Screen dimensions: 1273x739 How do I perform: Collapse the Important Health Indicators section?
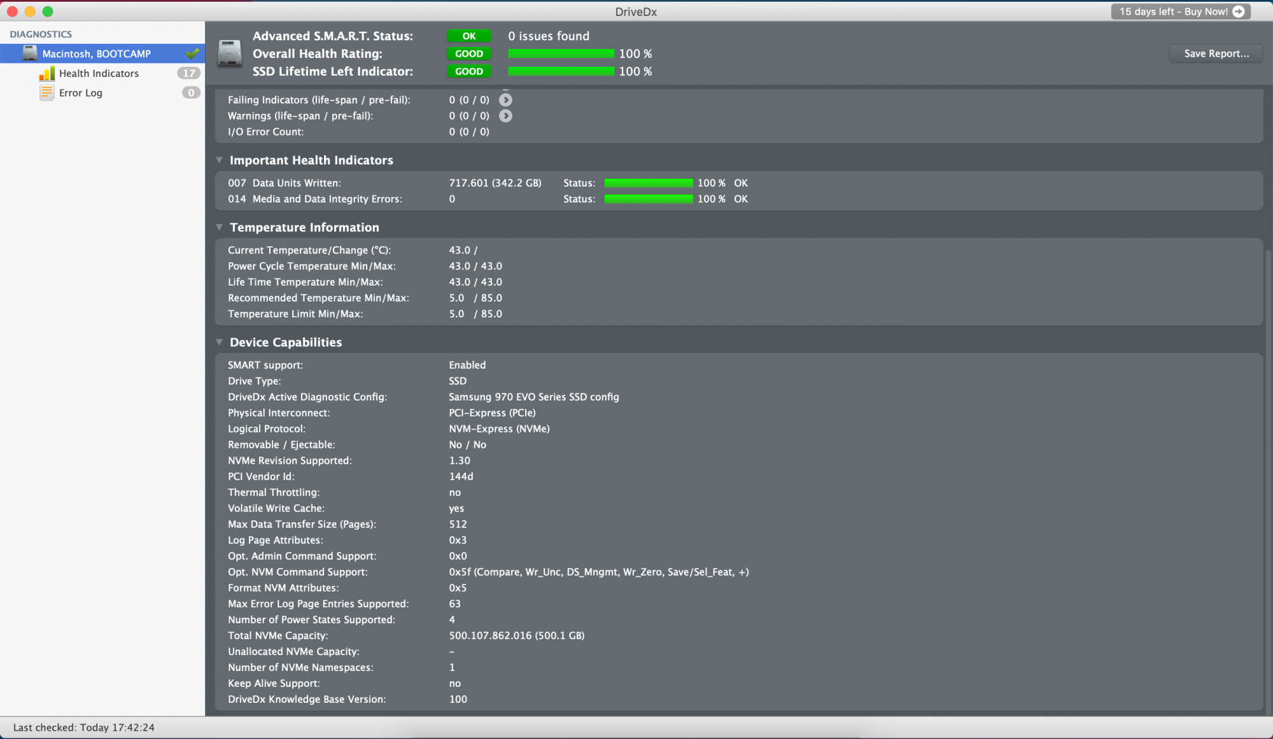point(219,160)
